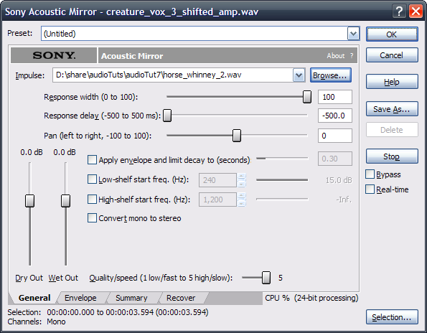
Task: Open the Summary tab
Action: (x=131, y=298)
